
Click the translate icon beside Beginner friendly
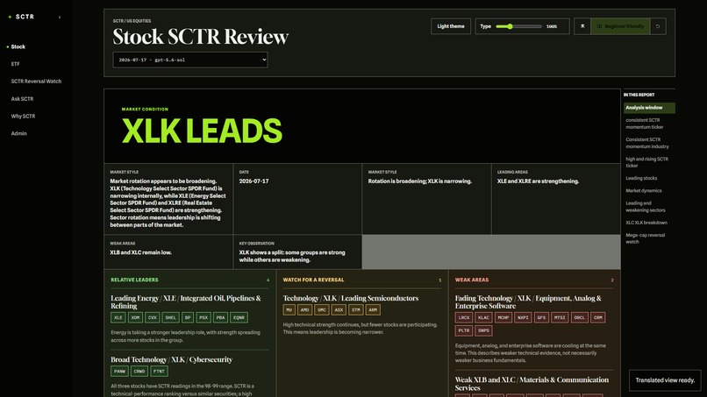click(582, 26)
